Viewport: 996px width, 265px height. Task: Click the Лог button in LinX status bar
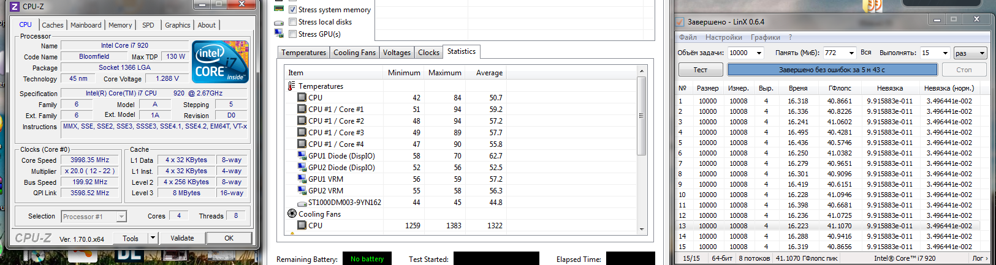click(x=980, y=258)
